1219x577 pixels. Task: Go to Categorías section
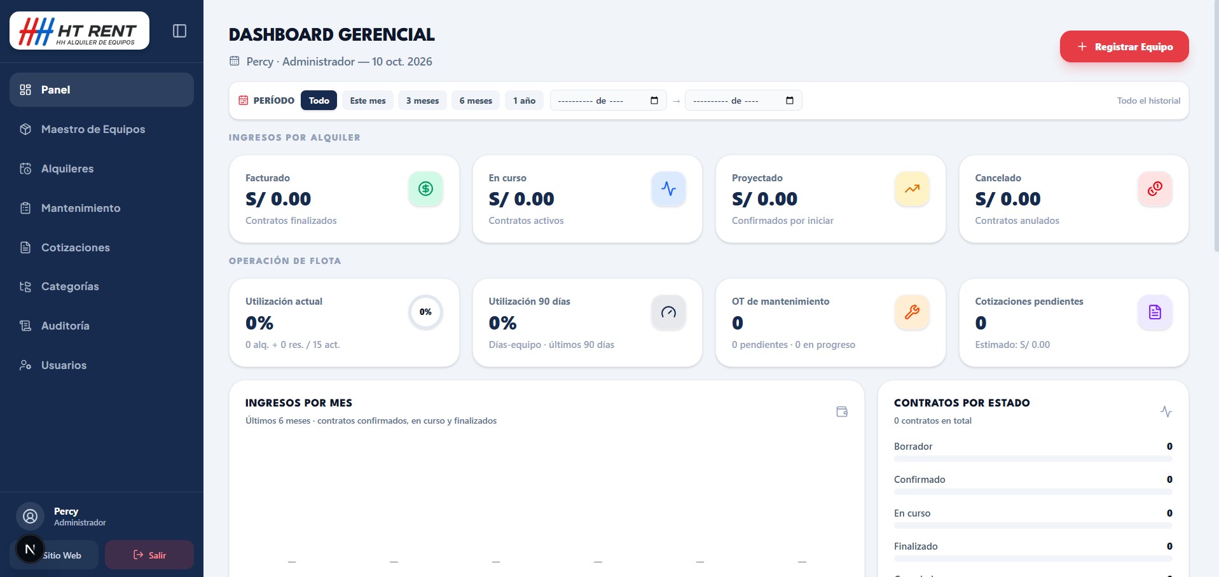(102, 286)
